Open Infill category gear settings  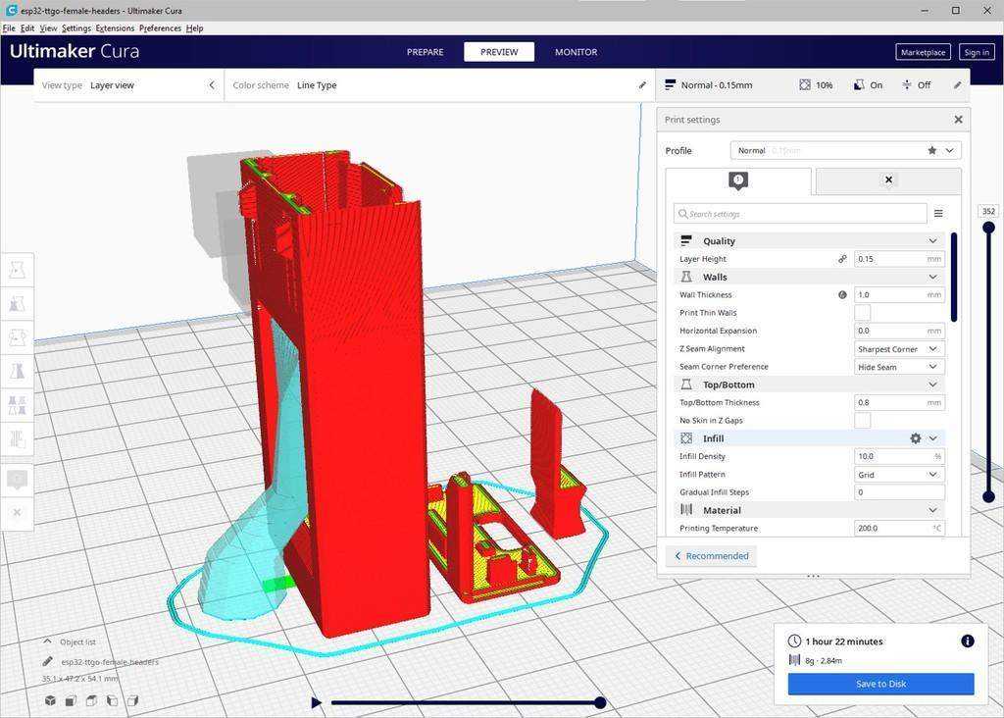pyautogui.click(x=916, y=438)
